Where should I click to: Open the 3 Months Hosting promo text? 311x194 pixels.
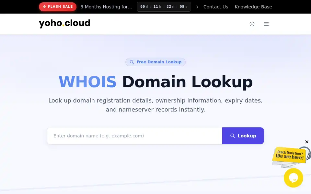pyautogui.click(x=106, y=7)
